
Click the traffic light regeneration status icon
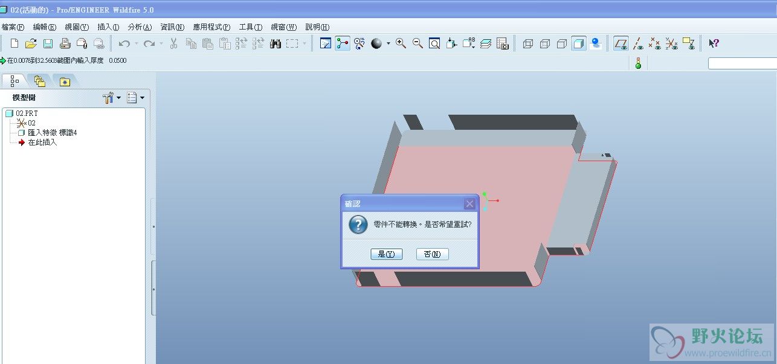(638, 63)
